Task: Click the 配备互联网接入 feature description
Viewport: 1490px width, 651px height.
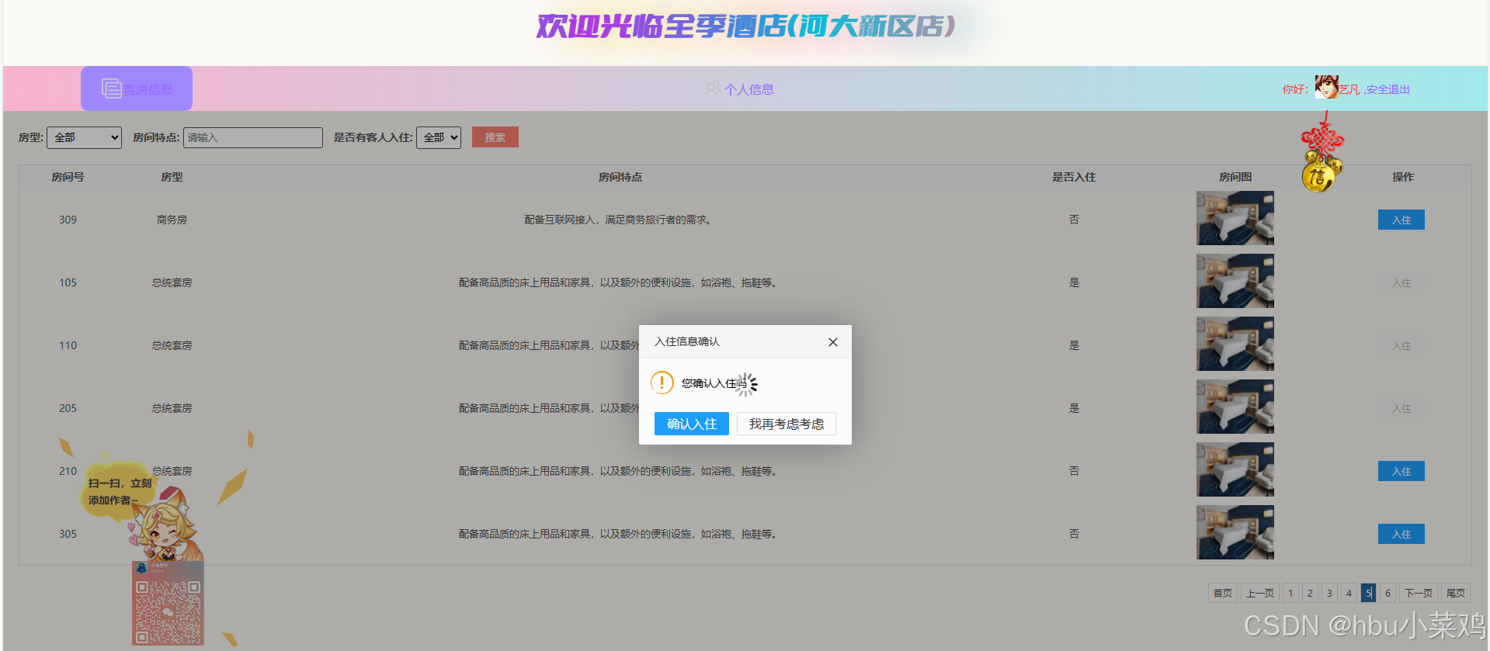Action: tap(620, 220)
